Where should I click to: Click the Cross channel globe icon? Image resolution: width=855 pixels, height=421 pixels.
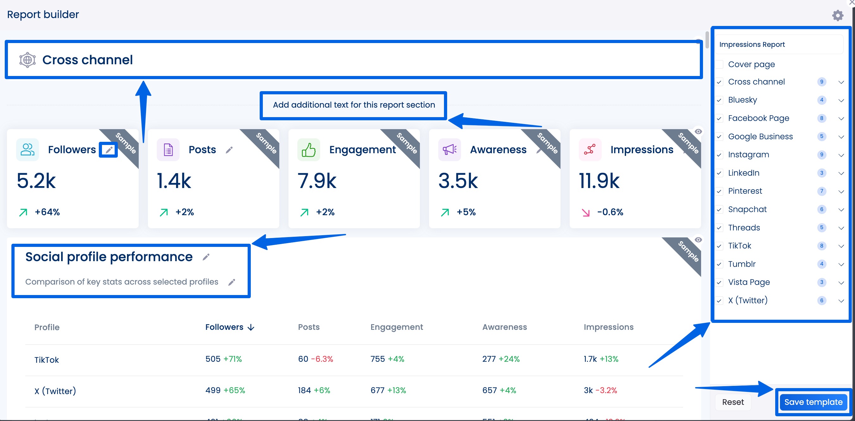click(27, 60)
